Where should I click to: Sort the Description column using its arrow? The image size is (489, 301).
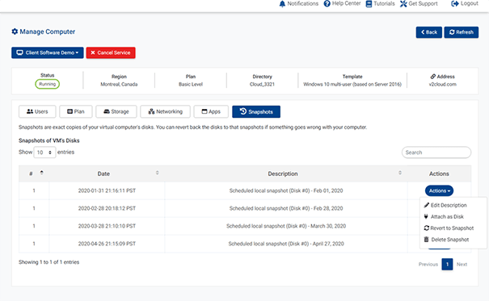coord(400,173)
